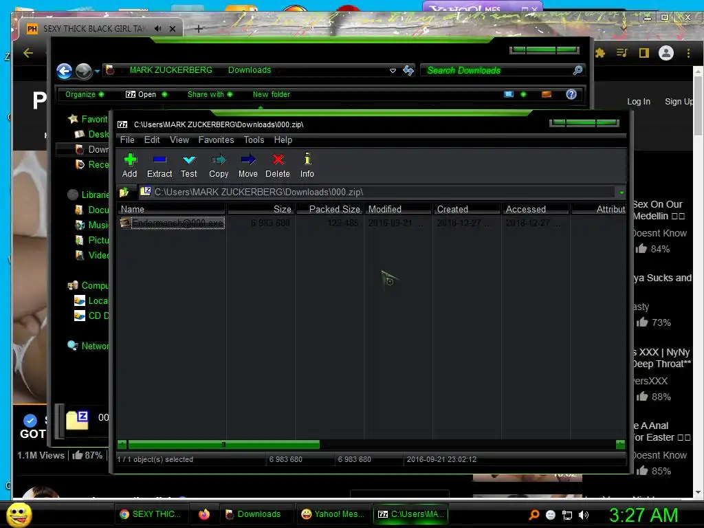Viewport: 704px width, 528px height.
Task: Click the Back arrow in the Downloads explorer
Action: tap(64, 71)
